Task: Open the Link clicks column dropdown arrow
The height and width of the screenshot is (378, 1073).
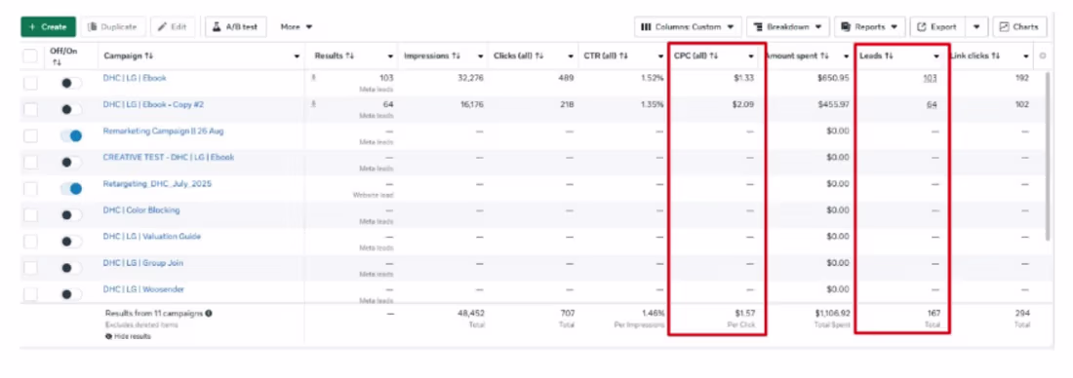Action: click(1026, 57)
